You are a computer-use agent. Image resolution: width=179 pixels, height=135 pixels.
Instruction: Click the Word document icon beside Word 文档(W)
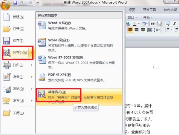tap(42, 25)
